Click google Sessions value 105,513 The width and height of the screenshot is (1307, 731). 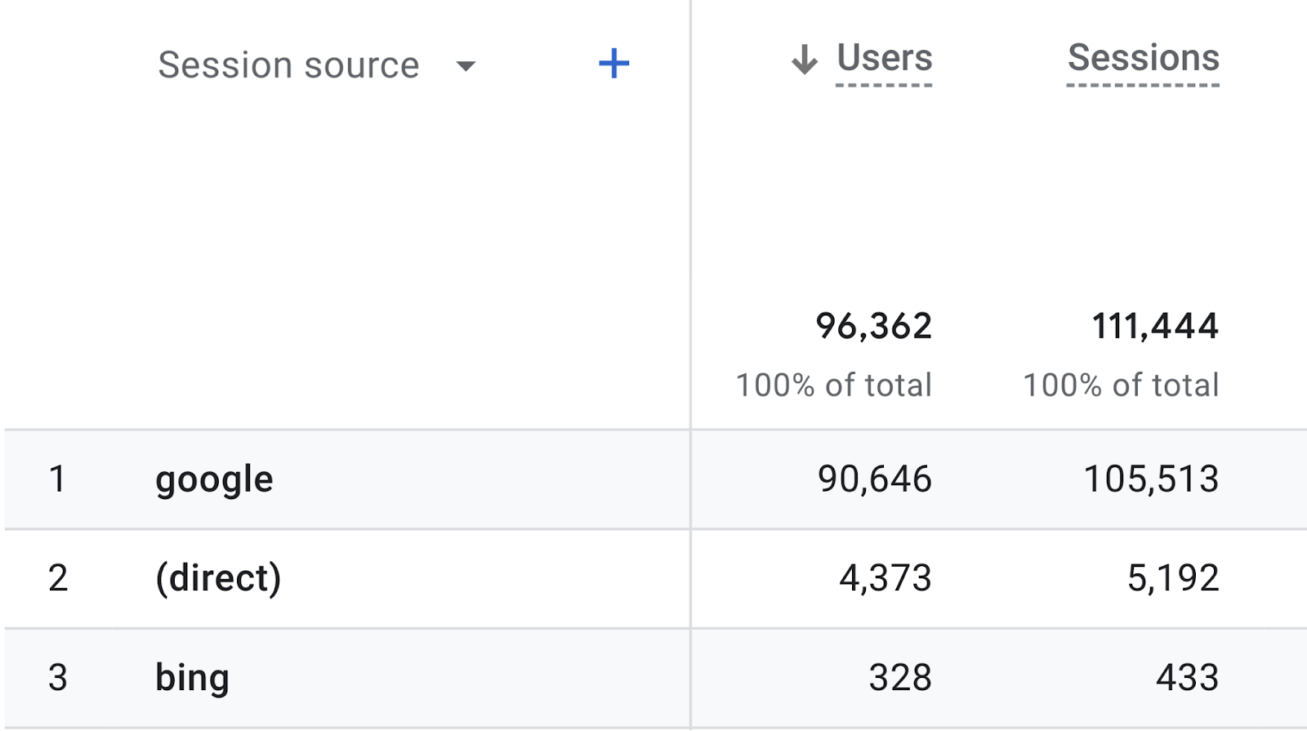(1151, 479)
